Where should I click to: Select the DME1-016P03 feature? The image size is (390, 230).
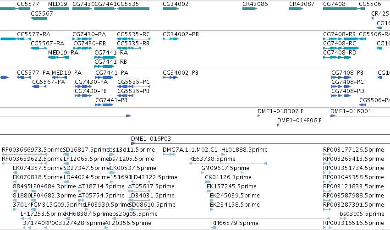click(260, 143)
